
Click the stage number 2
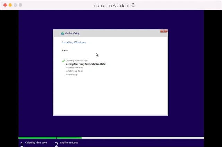pos(56,145)
